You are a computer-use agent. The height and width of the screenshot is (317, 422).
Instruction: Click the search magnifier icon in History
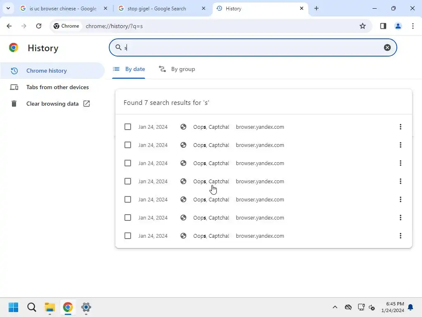click(x=118, y=47)
